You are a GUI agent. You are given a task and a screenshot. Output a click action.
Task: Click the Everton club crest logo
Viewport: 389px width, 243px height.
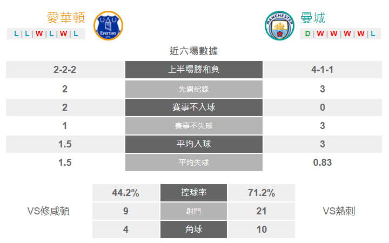pyautogui.click(x=108, y=25)
